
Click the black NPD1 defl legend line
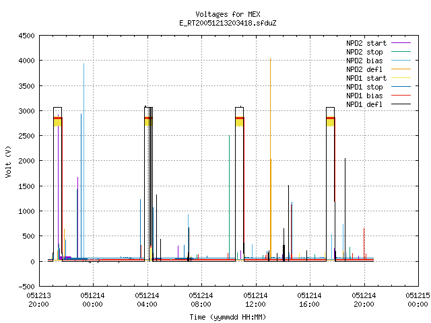click(401, 104)
